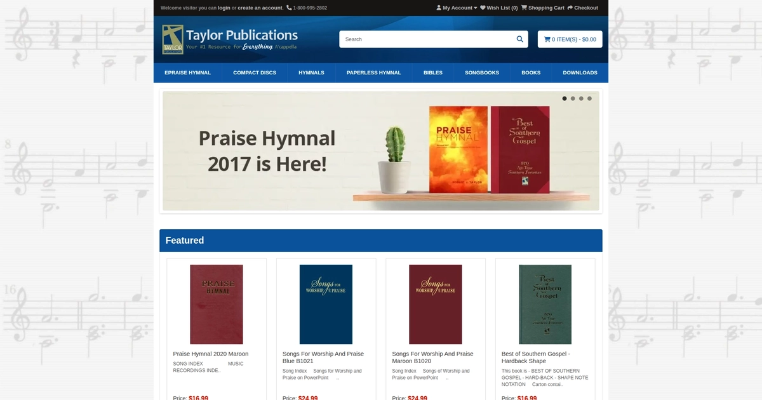
Task: Open the COMPACT DISCS menu
Action: tap(255, 73)
